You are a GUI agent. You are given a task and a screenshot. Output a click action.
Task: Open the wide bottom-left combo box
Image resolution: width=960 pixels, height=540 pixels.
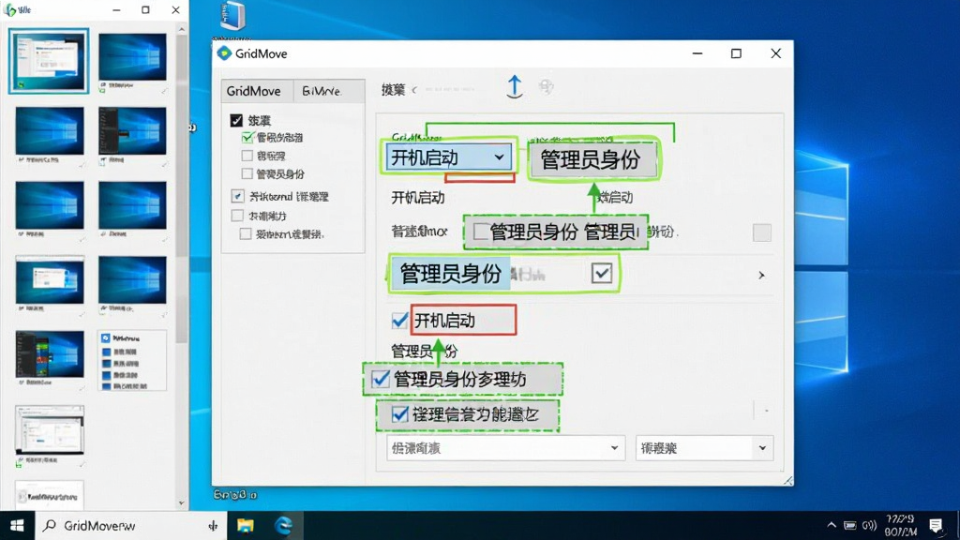[505, 448]
